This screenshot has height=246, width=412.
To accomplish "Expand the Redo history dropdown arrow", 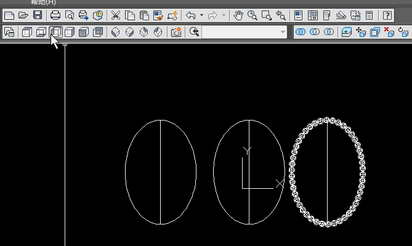I will [x=224, y=15].
